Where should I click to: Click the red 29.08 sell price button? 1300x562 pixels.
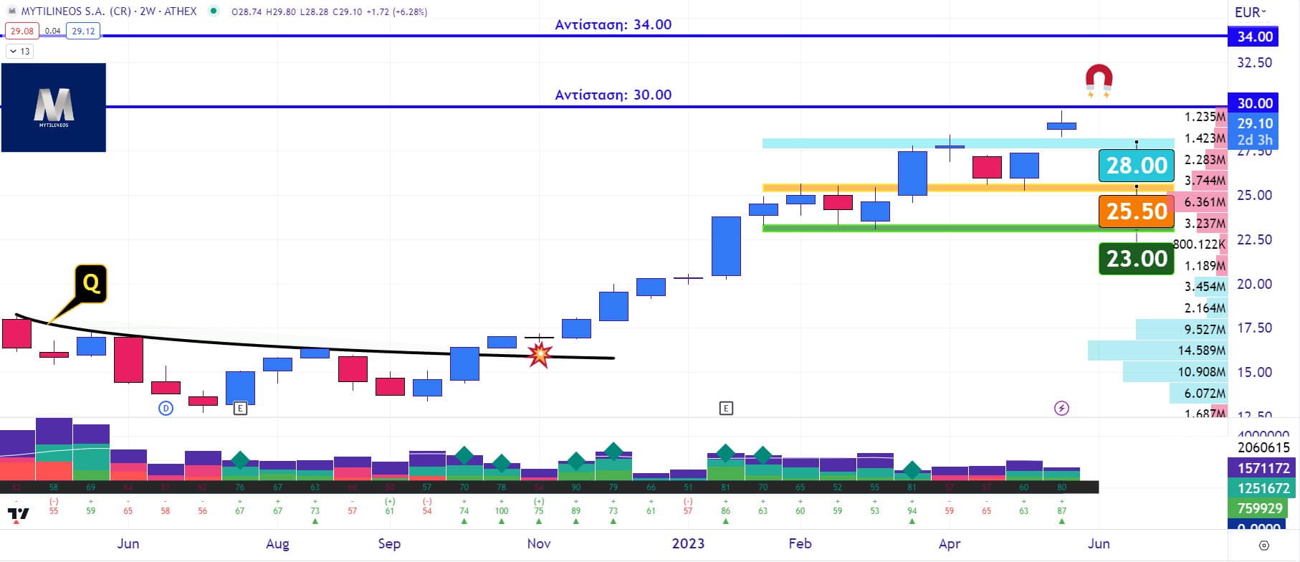pos(21,31)
